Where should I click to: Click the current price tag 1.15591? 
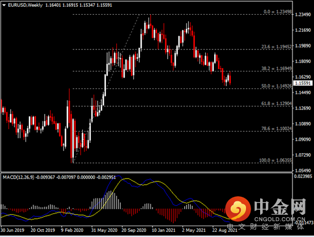click(x=303, y=83)
